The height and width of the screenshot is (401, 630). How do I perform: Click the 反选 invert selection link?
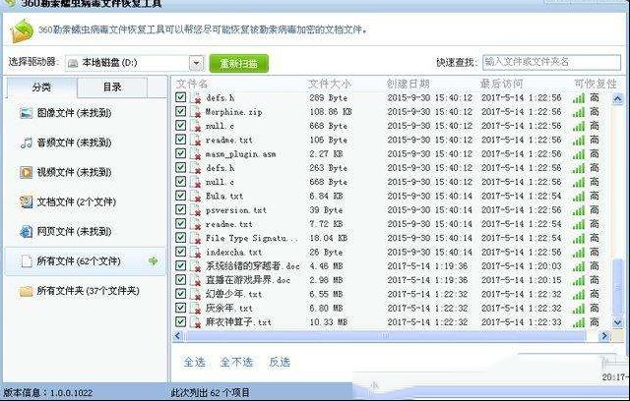coord(280,362)
